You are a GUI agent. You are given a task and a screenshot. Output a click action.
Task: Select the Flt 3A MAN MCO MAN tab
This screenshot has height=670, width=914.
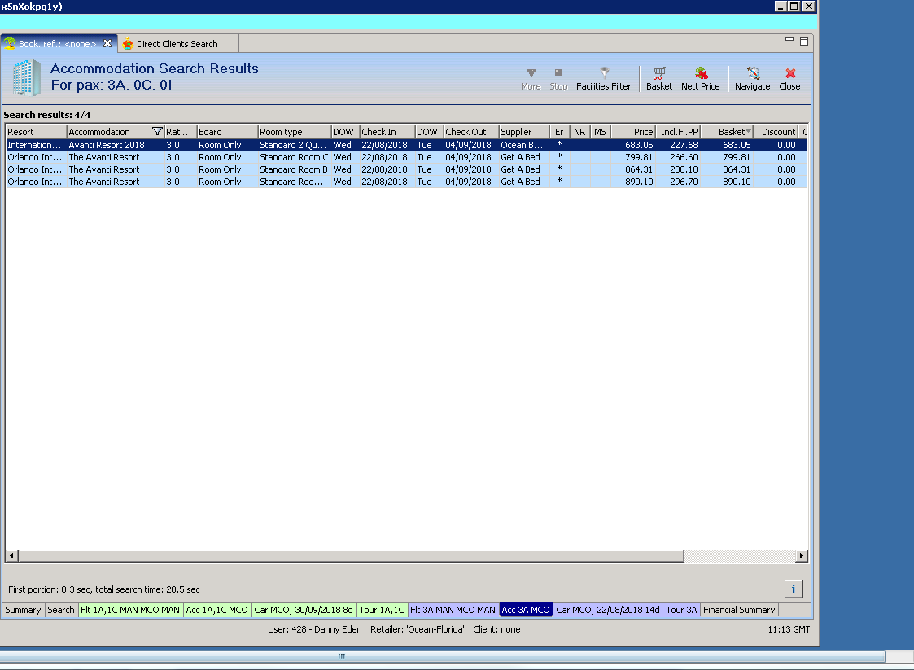(x=453, y=610)
